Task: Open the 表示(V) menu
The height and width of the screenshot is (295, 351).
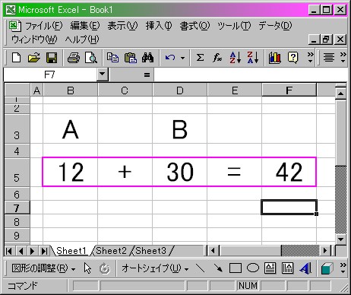Action: pos(122,26)
